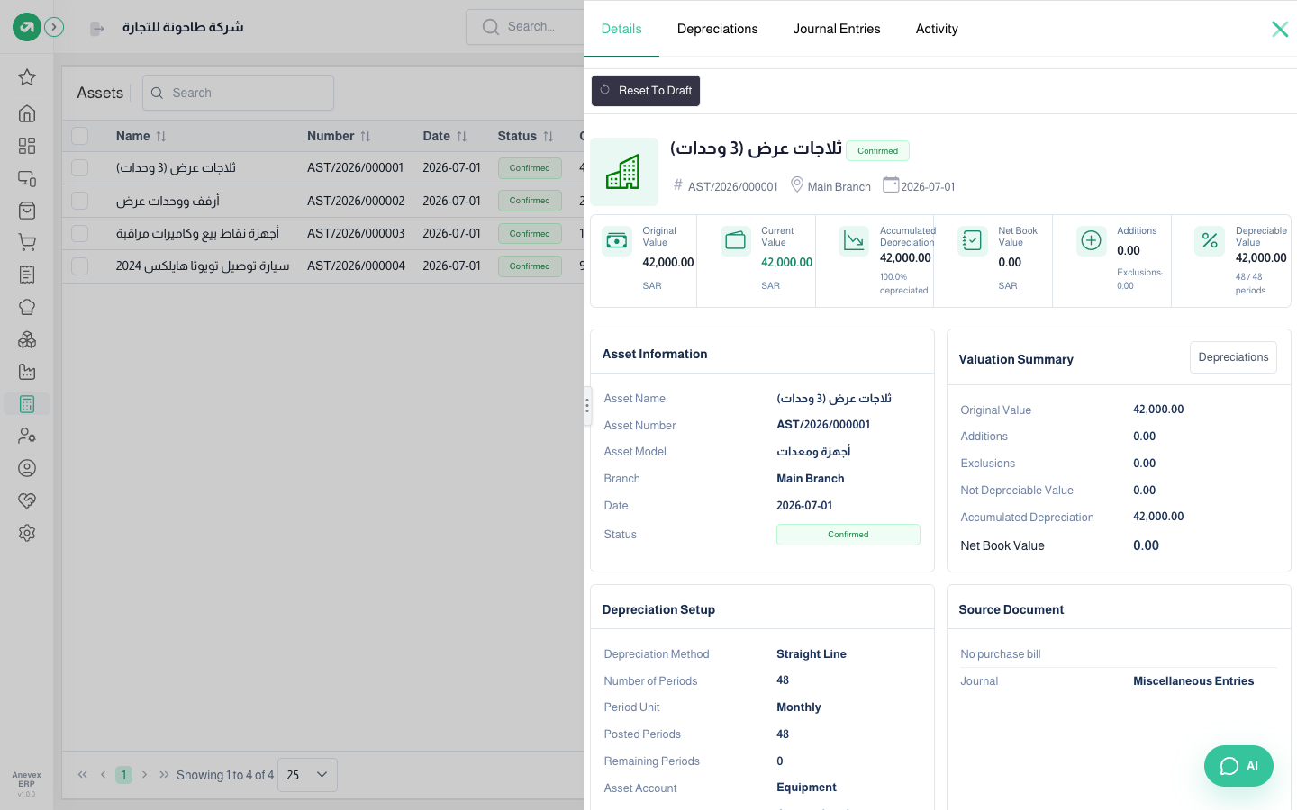Go to home icon in sidebar
The image size is (1297, 810).
pos(27,113)
